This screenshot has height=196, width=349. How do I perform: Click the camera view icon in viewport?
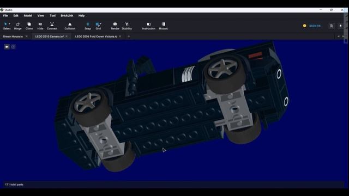coord(7,47)
